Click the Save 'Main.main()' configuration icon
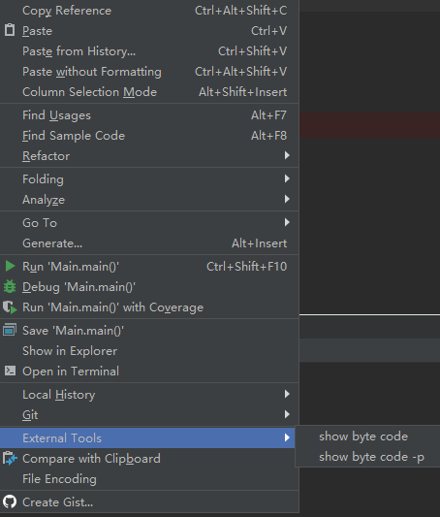This screenshot has width=440, height=517. coord(10,330)
